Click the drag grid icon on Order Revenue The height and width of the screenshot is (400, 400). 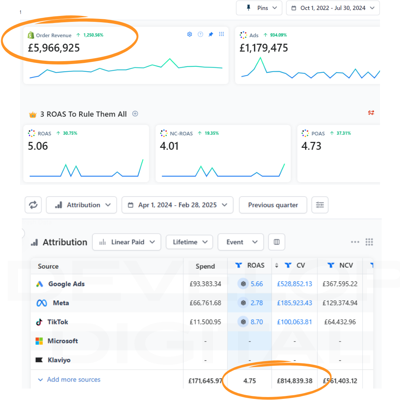pyautogui.click(x=221, y=34)
